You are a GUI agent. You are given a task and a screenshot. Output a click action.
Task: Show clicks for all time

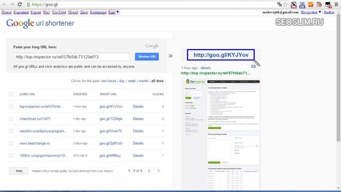pos(158,81)
